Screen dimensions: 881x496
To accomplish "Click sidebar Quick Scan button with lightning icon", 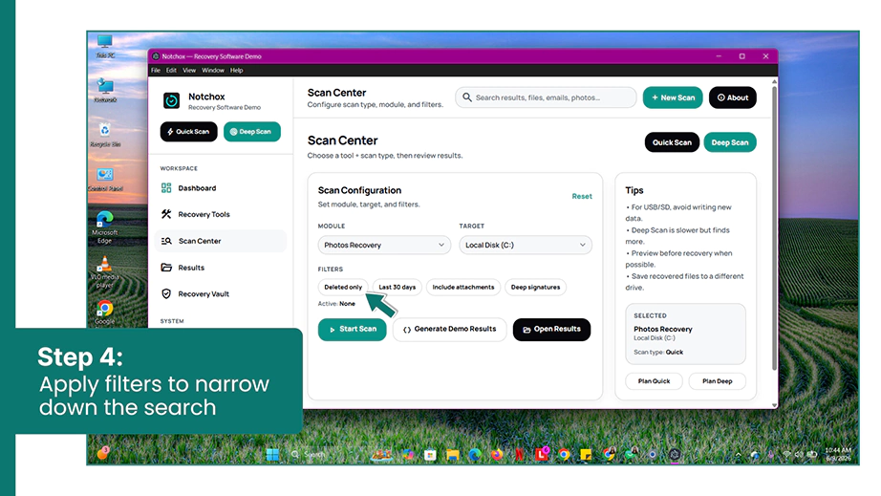I will (189, 132).
